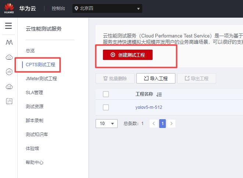Click the 批量删除 button
The width and height of the screenshot is (243, 178).
click(115, 78)
